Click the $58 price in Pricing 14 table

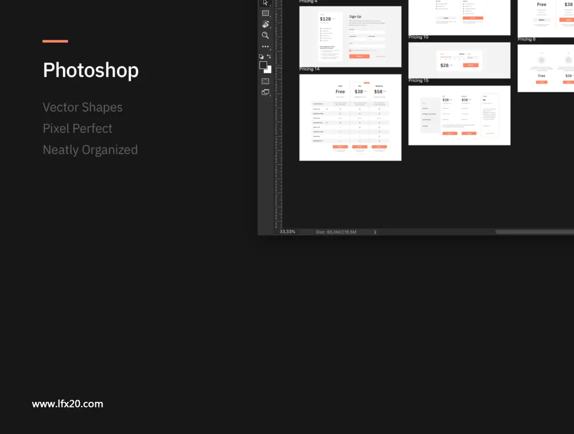tap(378, 91)
